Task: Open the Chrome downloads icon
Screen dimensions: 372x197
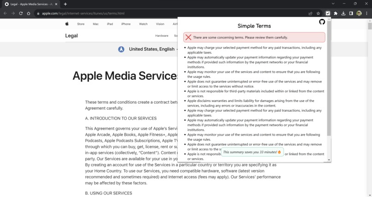Action: tap(343, 13)
